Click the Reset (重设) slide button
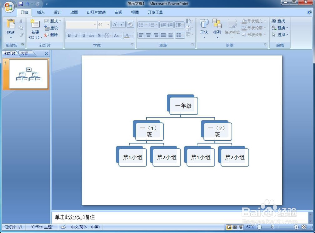The image size is (315, 233). click(51, 28)
